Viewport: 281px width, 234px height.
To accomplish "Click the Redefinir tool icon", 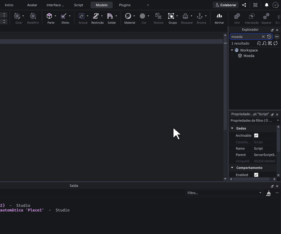I will pyautogui.click(x=33, y=16).
